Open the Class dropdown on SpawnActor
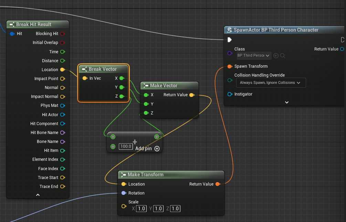 coord(253,56)
